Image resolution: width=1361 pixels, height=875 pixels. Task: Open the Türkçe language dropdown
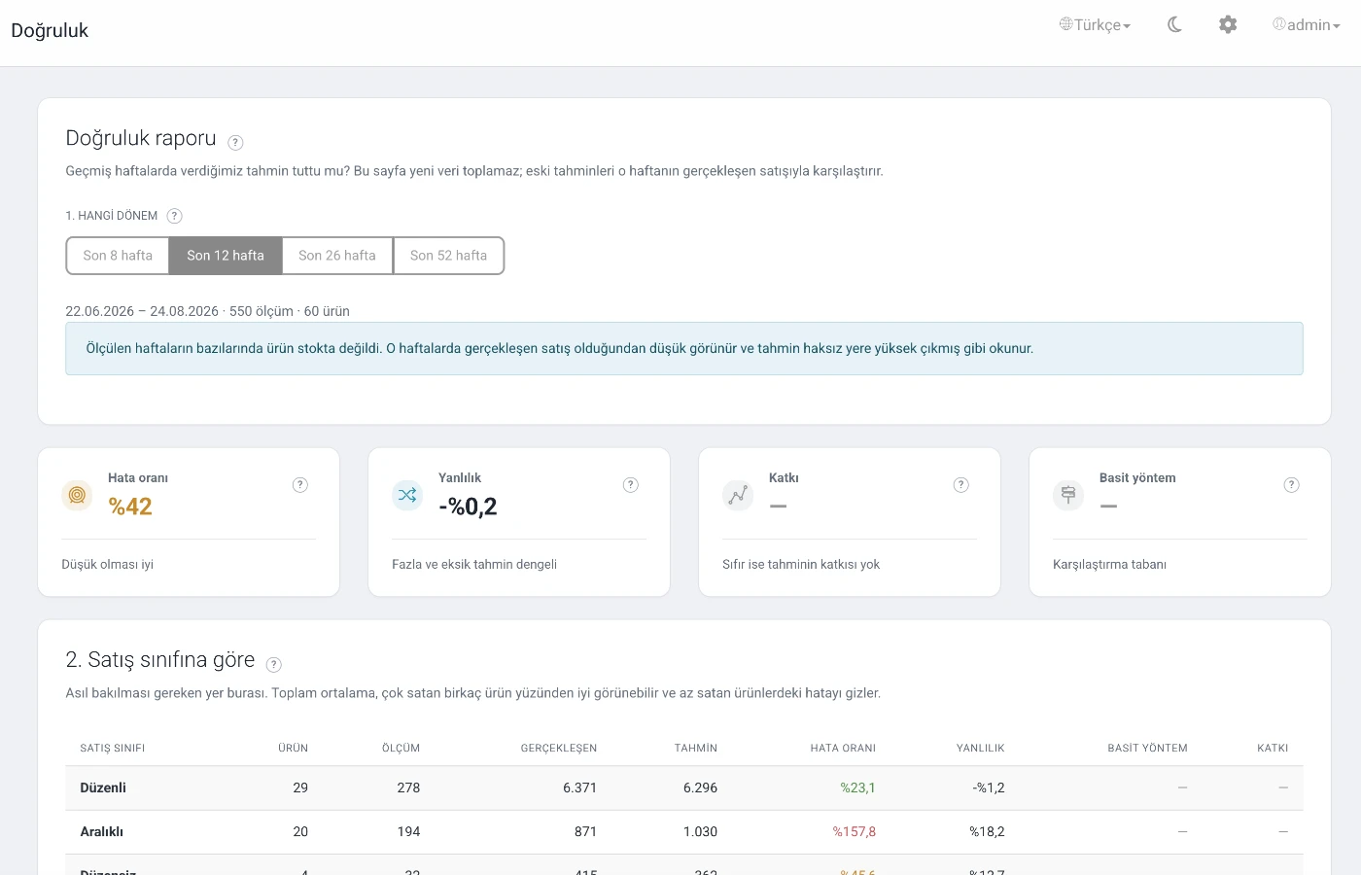pyautogui.click(x=1095, y=24)
